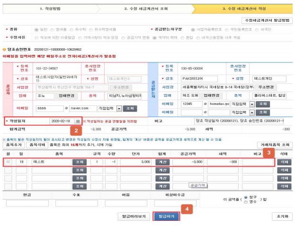Click 세액 field showing -300 in item row
Screen dimensions: 295x226
[x=223, y=162]
